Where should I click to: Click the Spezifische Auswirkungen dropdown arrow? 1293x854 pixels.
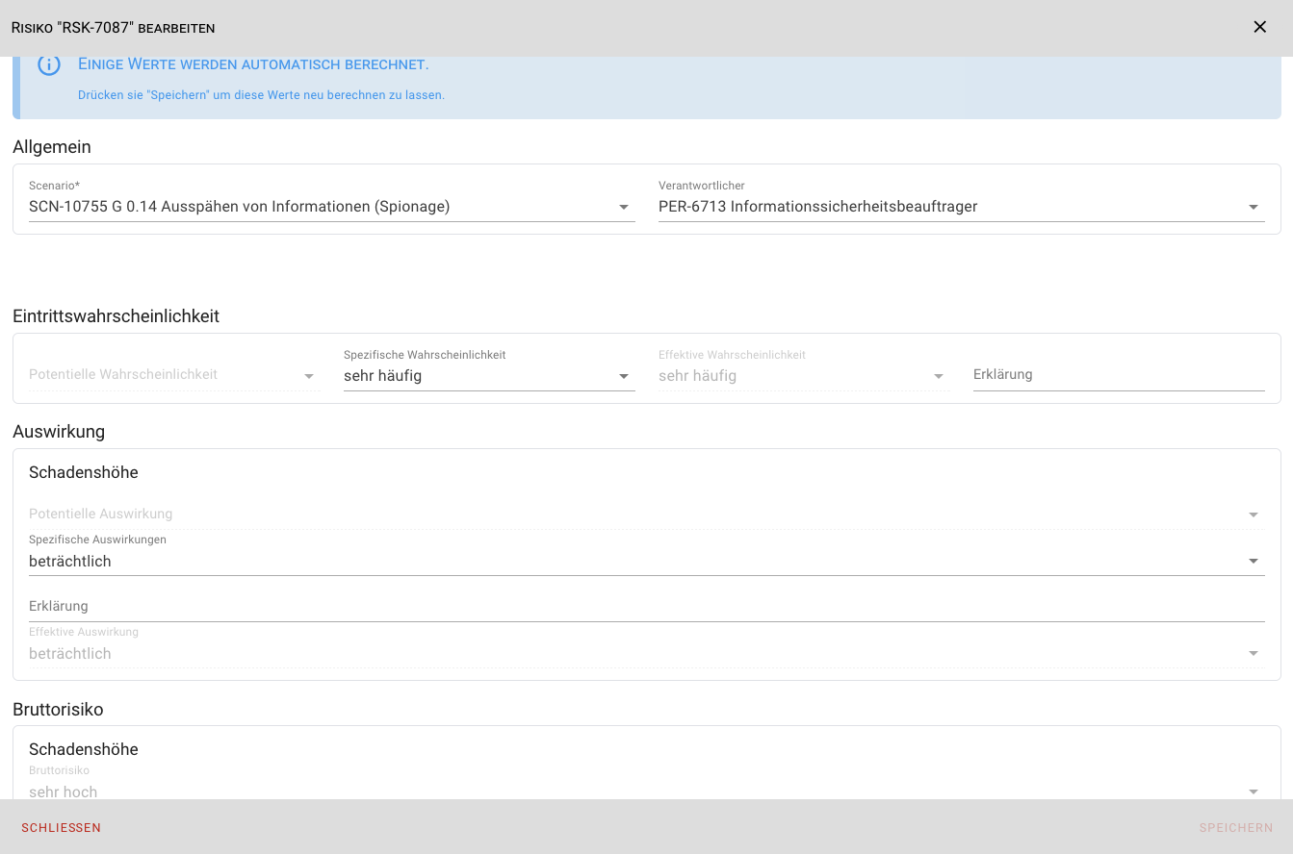1253,562
